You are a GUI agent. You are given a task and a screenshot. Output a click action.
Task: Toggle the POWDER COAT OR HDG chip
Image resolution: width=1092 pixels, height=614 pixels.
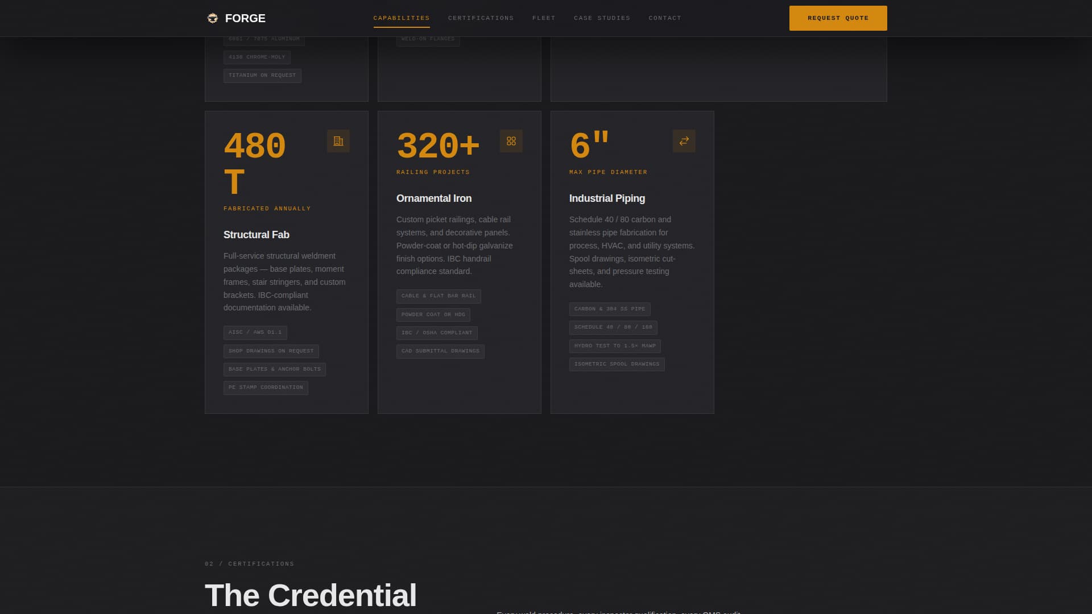(433, 314)
